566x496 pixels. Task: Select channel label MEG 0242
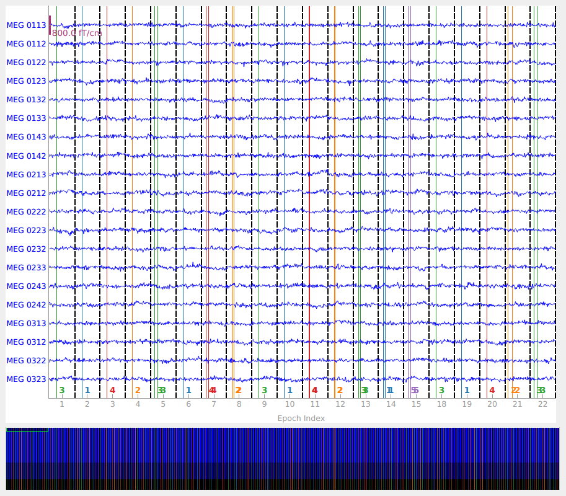pos(27,304)
